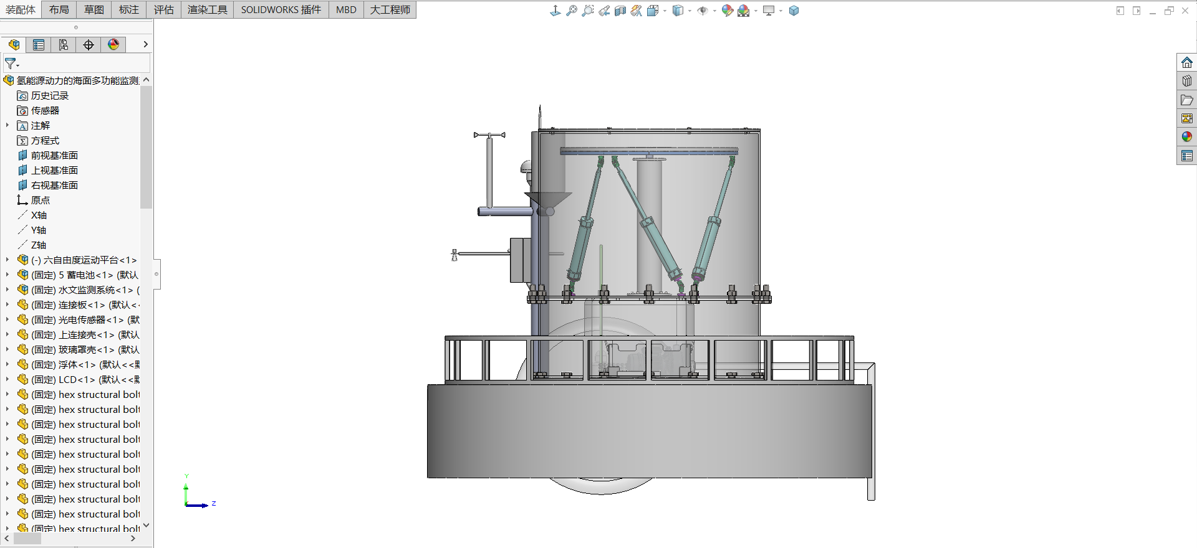This screenshot has width=1197, height=548.
Task: Select 前视基准面 in the feature tree
Action: coord(54,155)
